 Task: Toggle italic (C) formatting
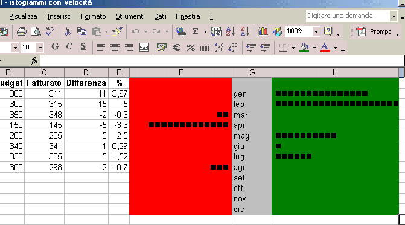tap(69, 47)
